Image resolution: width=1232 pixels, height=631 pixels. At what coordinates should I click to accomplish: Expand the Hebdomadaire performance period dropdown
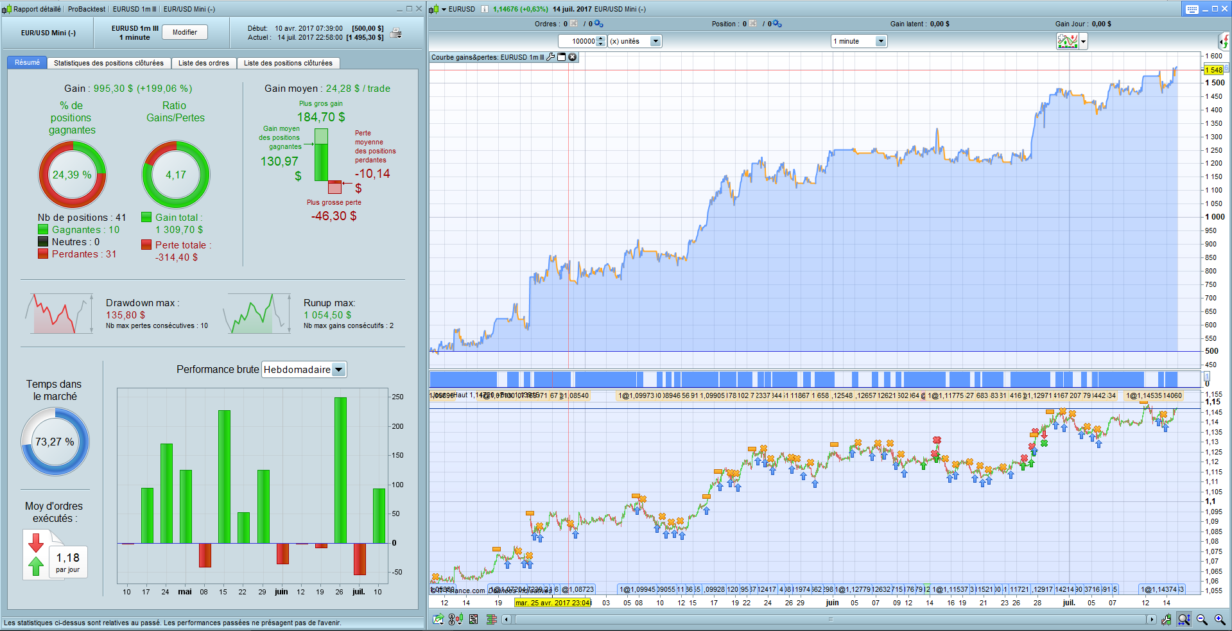pyautogui.click(x=339, y=370)
